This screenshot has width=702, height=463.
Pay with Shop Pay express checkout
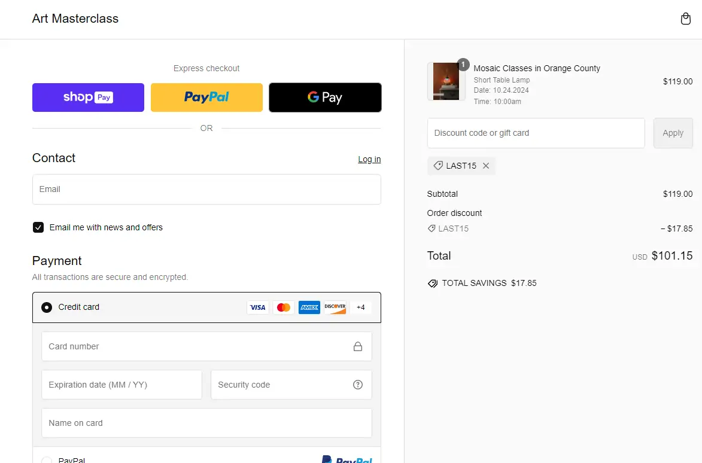88,98
